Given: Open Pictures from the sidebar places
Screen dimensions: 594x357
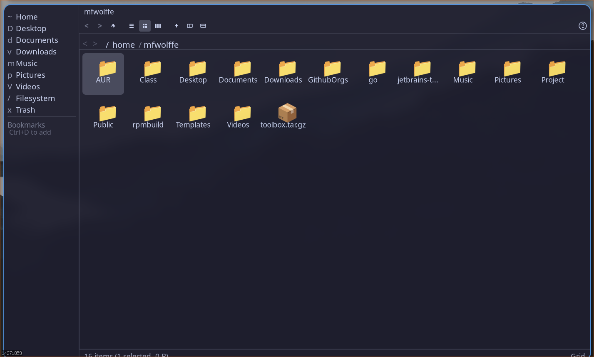Looking at the screenshot, I should [x=30, y=75].
